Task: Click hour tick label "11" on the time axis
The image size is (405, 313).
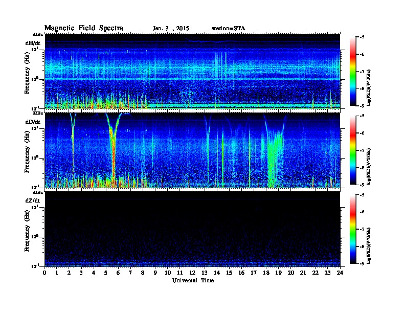Action: [x=180, y=273]
